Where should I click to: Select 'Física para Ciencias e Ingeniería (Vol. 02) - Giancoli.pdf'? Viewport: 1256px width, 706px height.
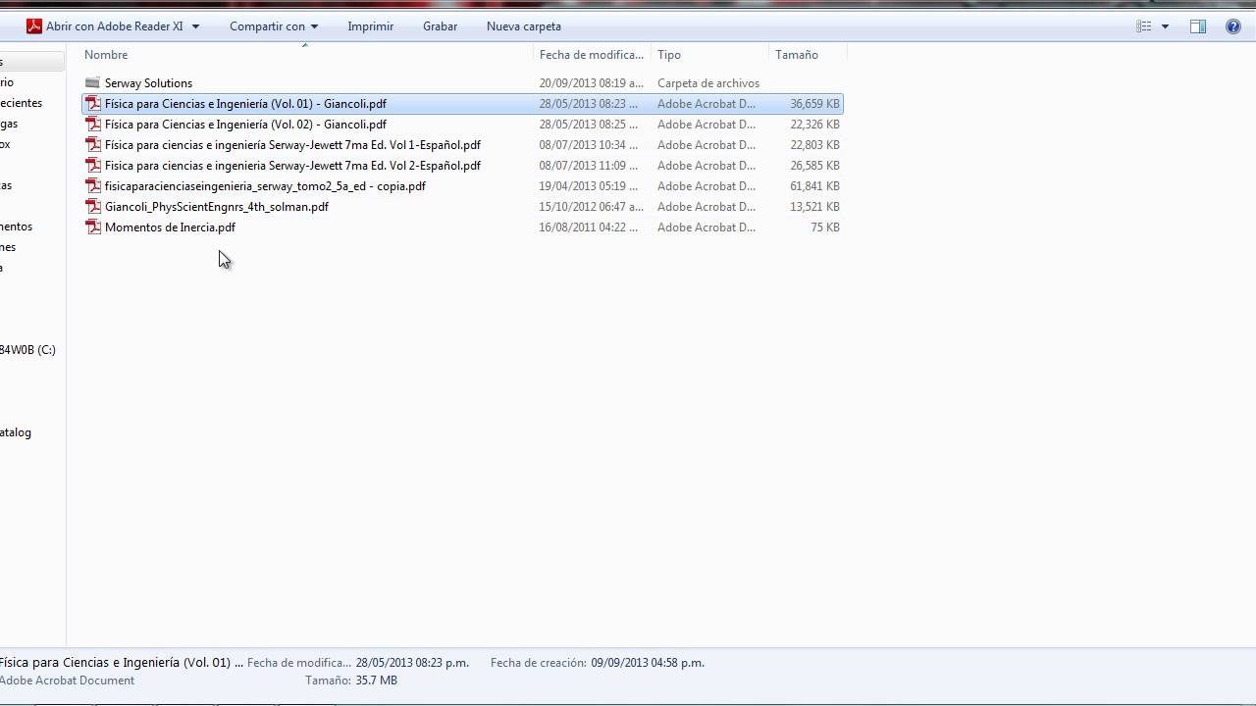pos(245,125)
